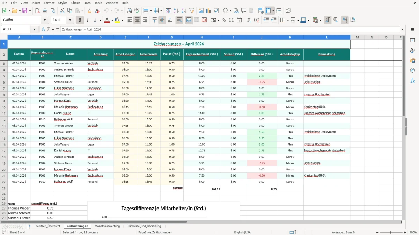Click the AutoFilter funnel icon
Viewport: 419px width, 235px height.
(x=192, y=11)
